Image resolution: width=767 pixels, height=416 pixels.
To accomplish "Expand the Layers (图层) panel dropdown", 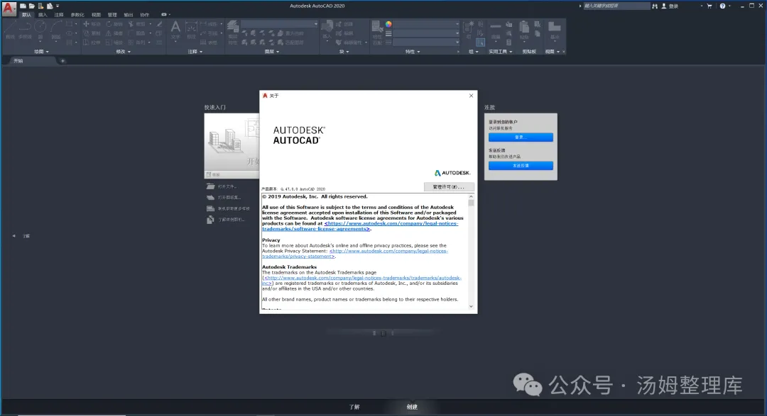I will [272, 52].
